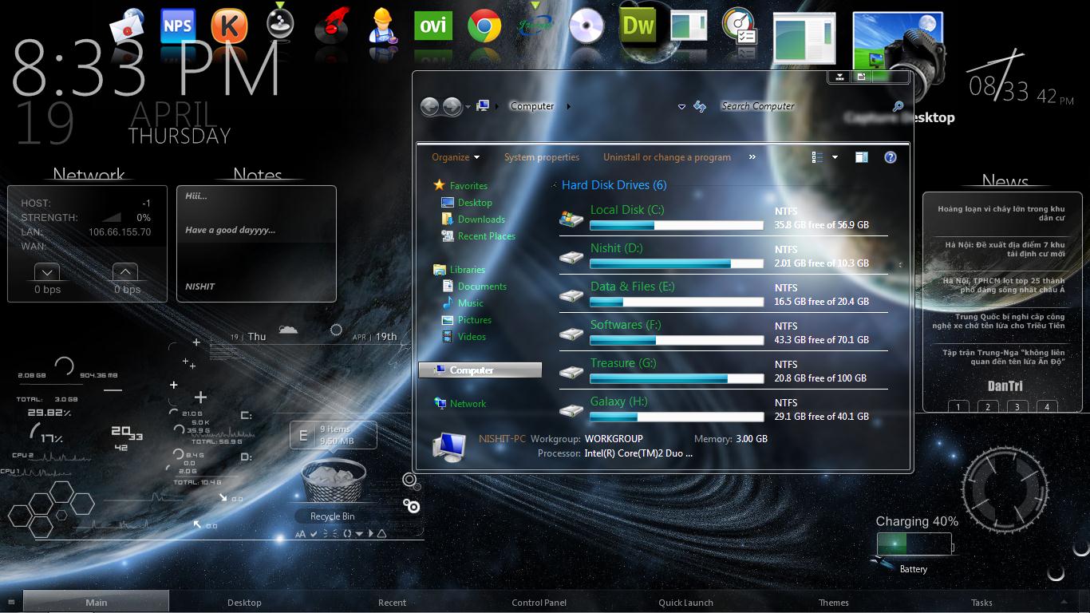The width and height of the screenshot is (1090, 613).
Task: Open the Preview pane icon in Explorer toolbar
Action: coord(861,157)
